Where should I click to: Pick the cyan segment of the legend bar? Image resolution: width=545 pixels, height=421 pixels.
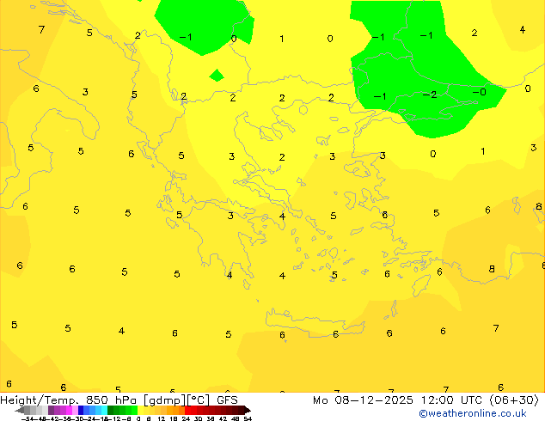pyautogui.click(x=104, y=410)
